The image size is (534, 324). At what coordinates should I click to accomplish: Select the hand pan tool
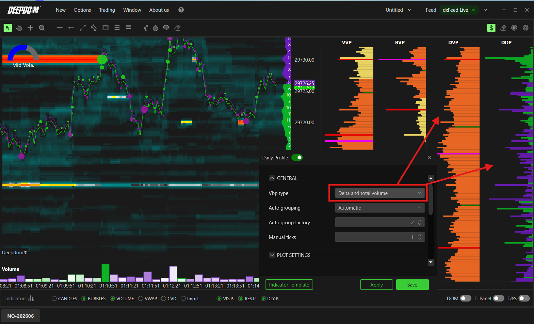19,28
